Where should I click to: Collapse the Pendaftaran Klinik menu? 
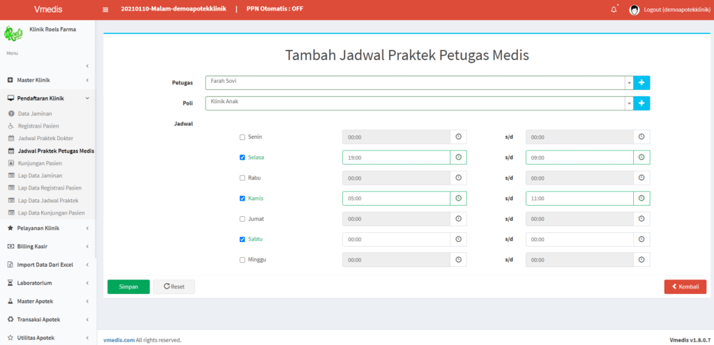pos(47,98)
